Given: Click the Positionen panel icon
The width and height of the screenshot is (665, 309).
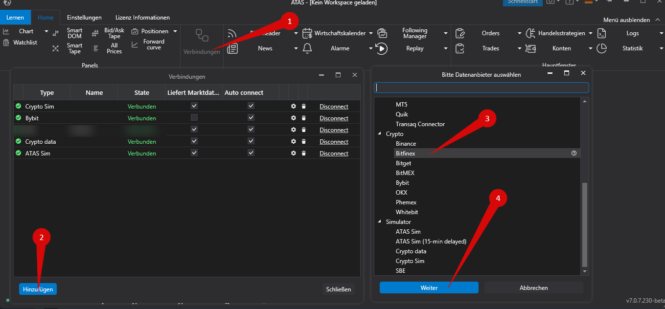Looking at the screenshot, I should [135, 31].
